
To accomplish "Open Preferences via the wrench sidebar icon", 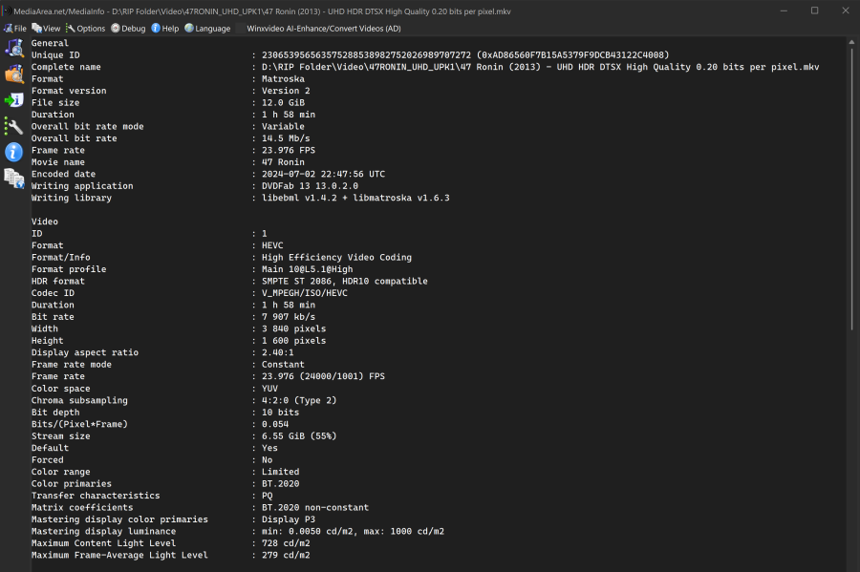I will 14,125.
